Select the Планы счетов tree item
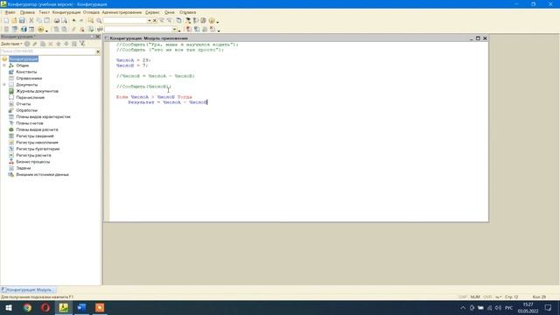560x315 pixels. [x=29, y=123]
